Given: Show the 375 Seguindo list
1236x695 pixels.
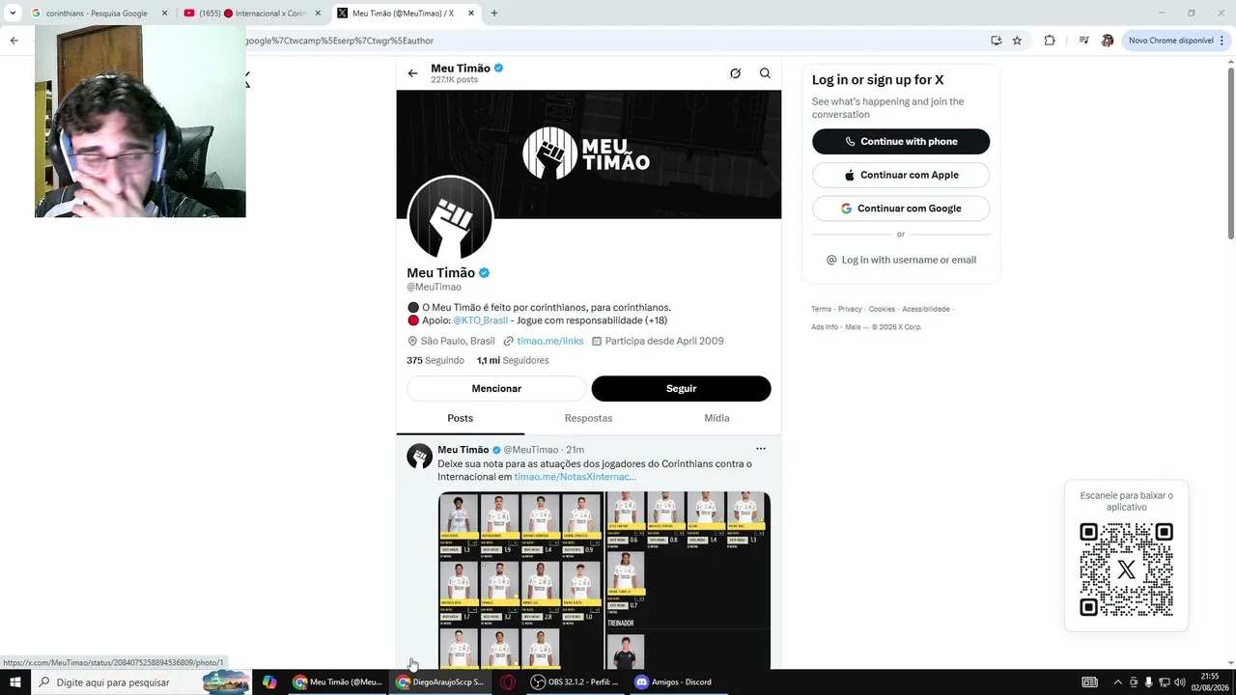Looking at the screenshot, I should [435, 360].
